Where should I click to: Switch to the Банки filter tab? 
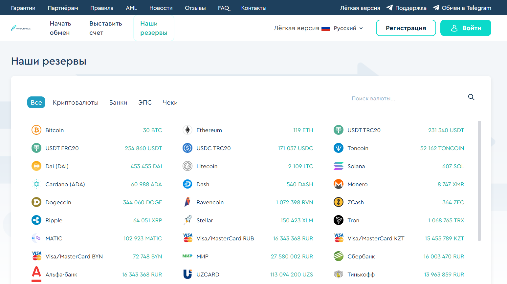(118, 103)
